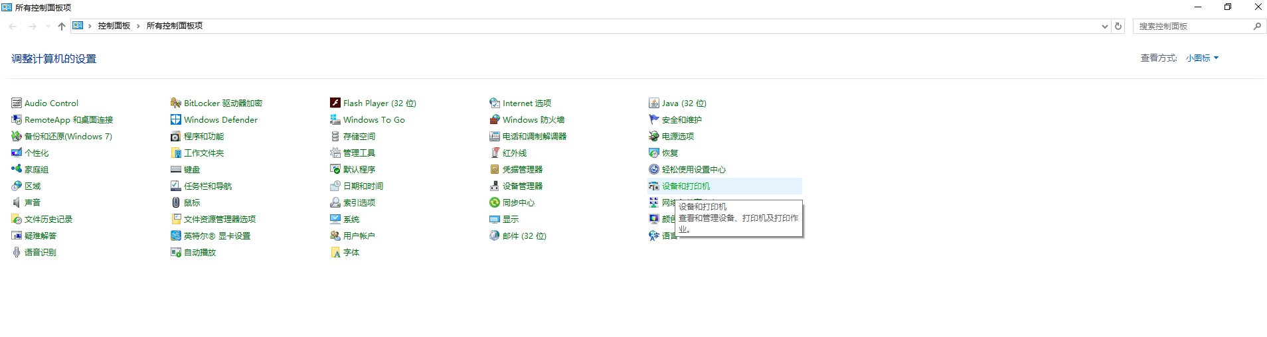Screen dimensions: 1267x337
Task: Open the 设备管理器 link
Action: 523,186
